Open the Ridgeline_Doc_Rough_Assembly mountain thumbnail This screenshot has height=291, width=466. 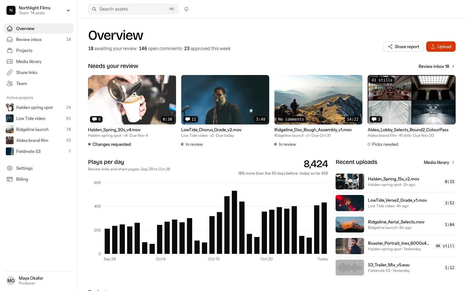[318, 100]
